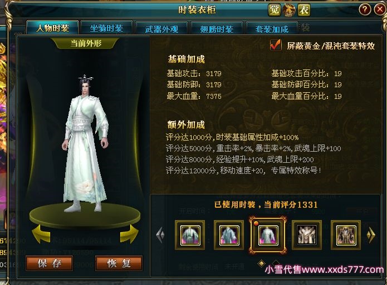The width and height of the screenshot is (387, 285).
Task: Select the white armor costume icon
Action: pyautogui.click(x=307, y=235)
